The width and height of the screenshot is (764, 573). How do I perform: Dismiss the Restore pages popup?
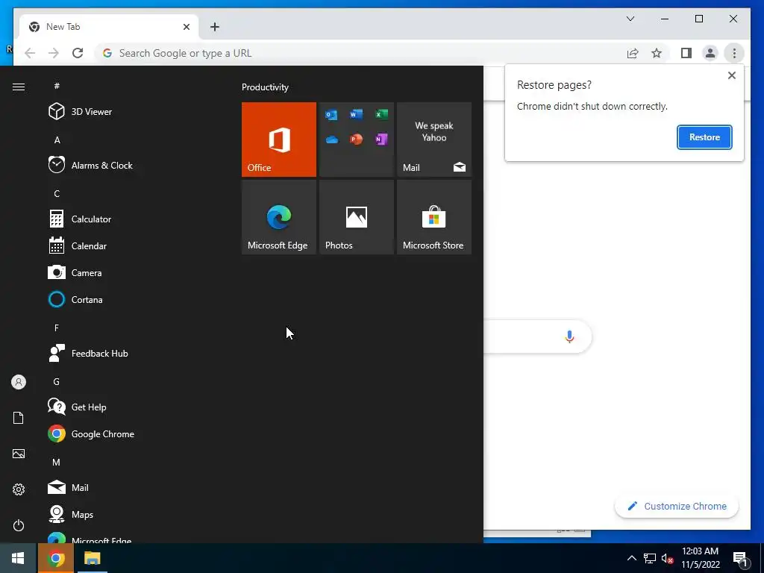pyautogui.click(x=731, y=75)
